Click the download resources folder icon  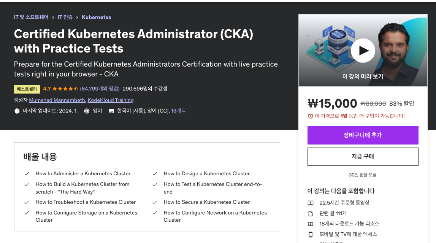[311, 224]
